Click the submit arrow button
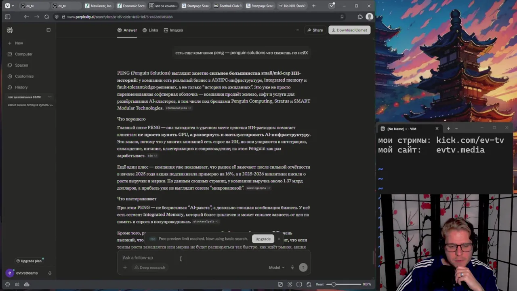517x291 pixels. click(303, 267)
